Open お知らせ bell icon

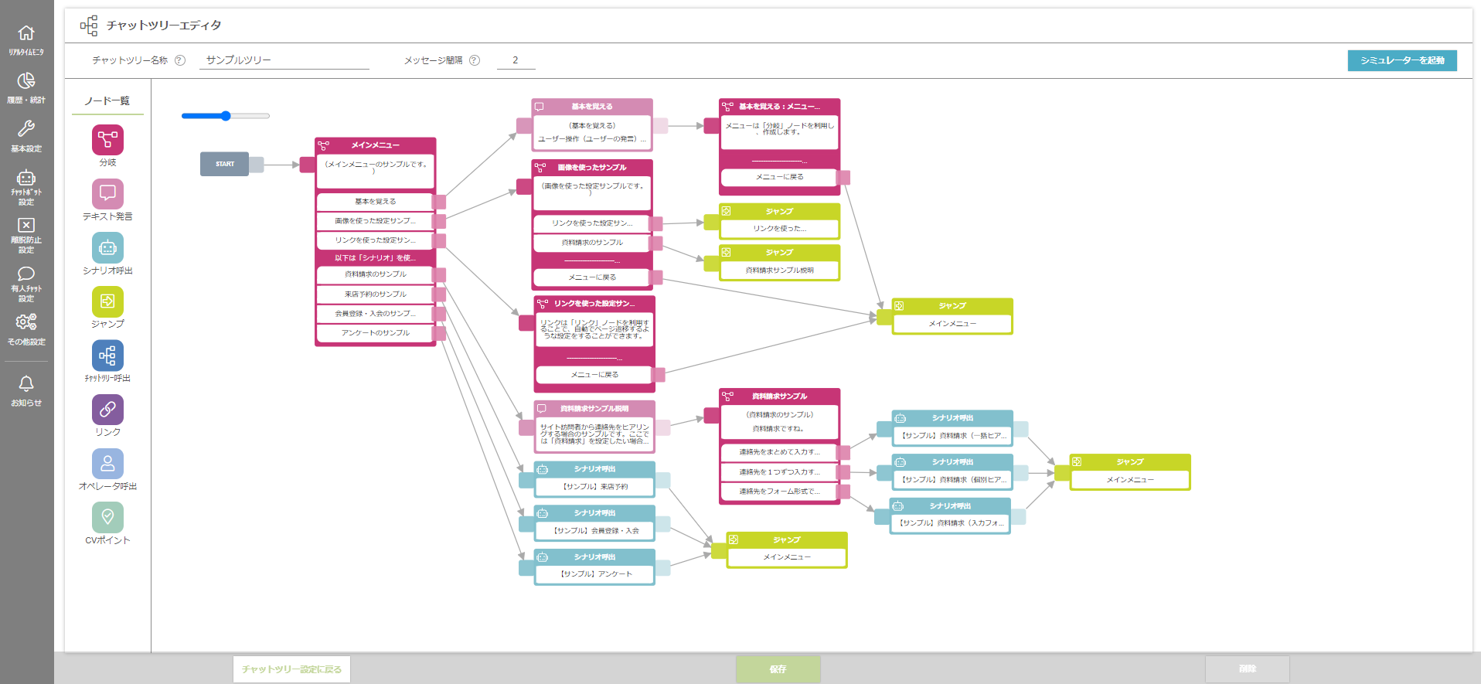[x=26, y=383]
